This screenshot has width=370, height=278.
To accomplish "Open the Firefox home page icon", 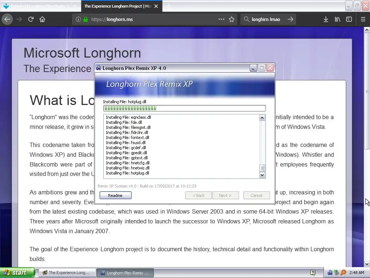I will click(x=42, y=19).
